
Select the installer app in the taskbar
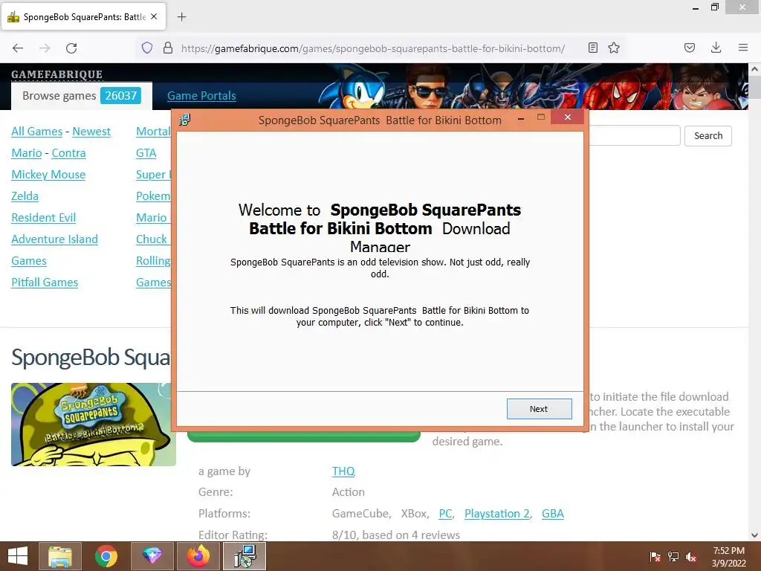(x=244, y=556)
